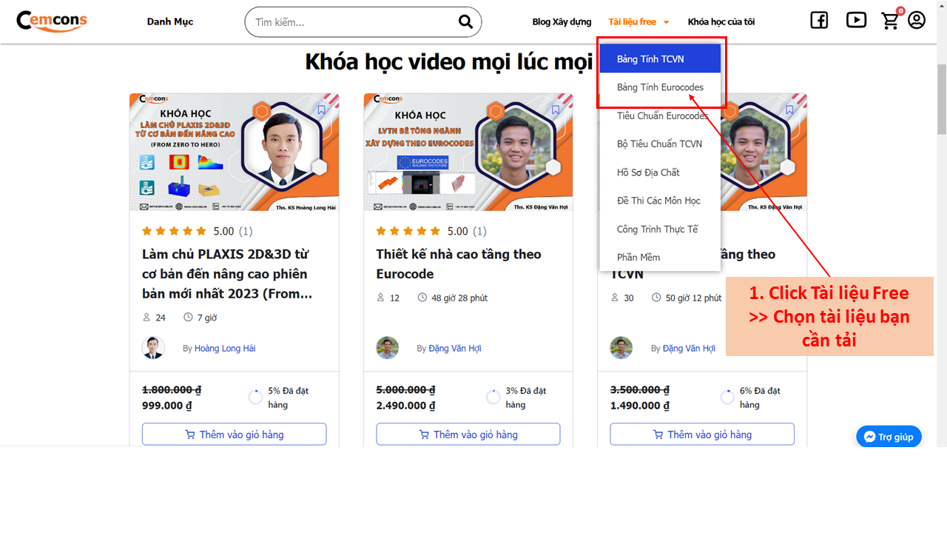Open the Danh Mục menu
The image size is (947, 533).
(x=169, y=22)
